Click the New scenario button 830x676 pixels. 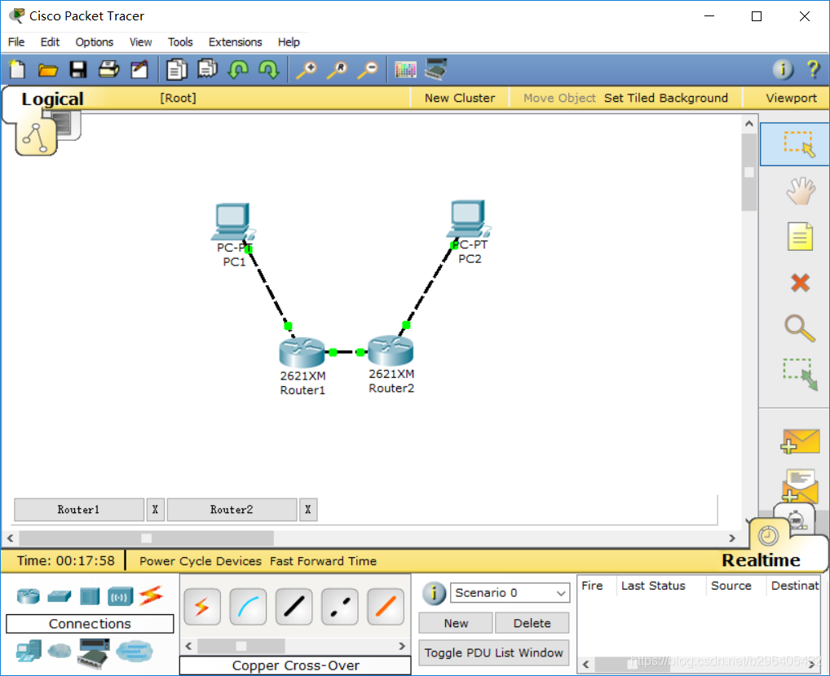(x=456, y=623)
